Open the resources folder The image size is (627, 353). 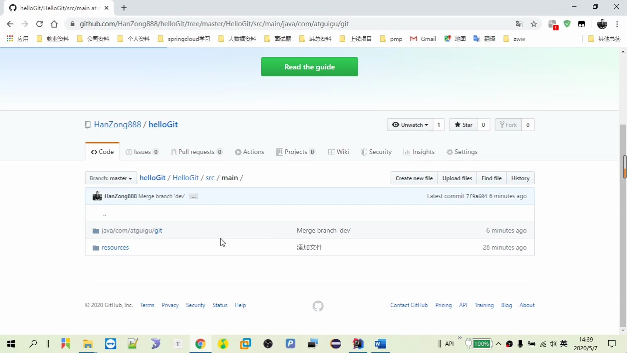pos(115,248)
